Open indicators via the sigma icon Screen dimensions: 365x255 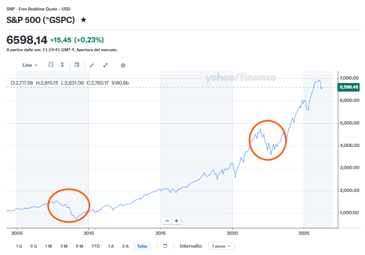tap(62, 65)
